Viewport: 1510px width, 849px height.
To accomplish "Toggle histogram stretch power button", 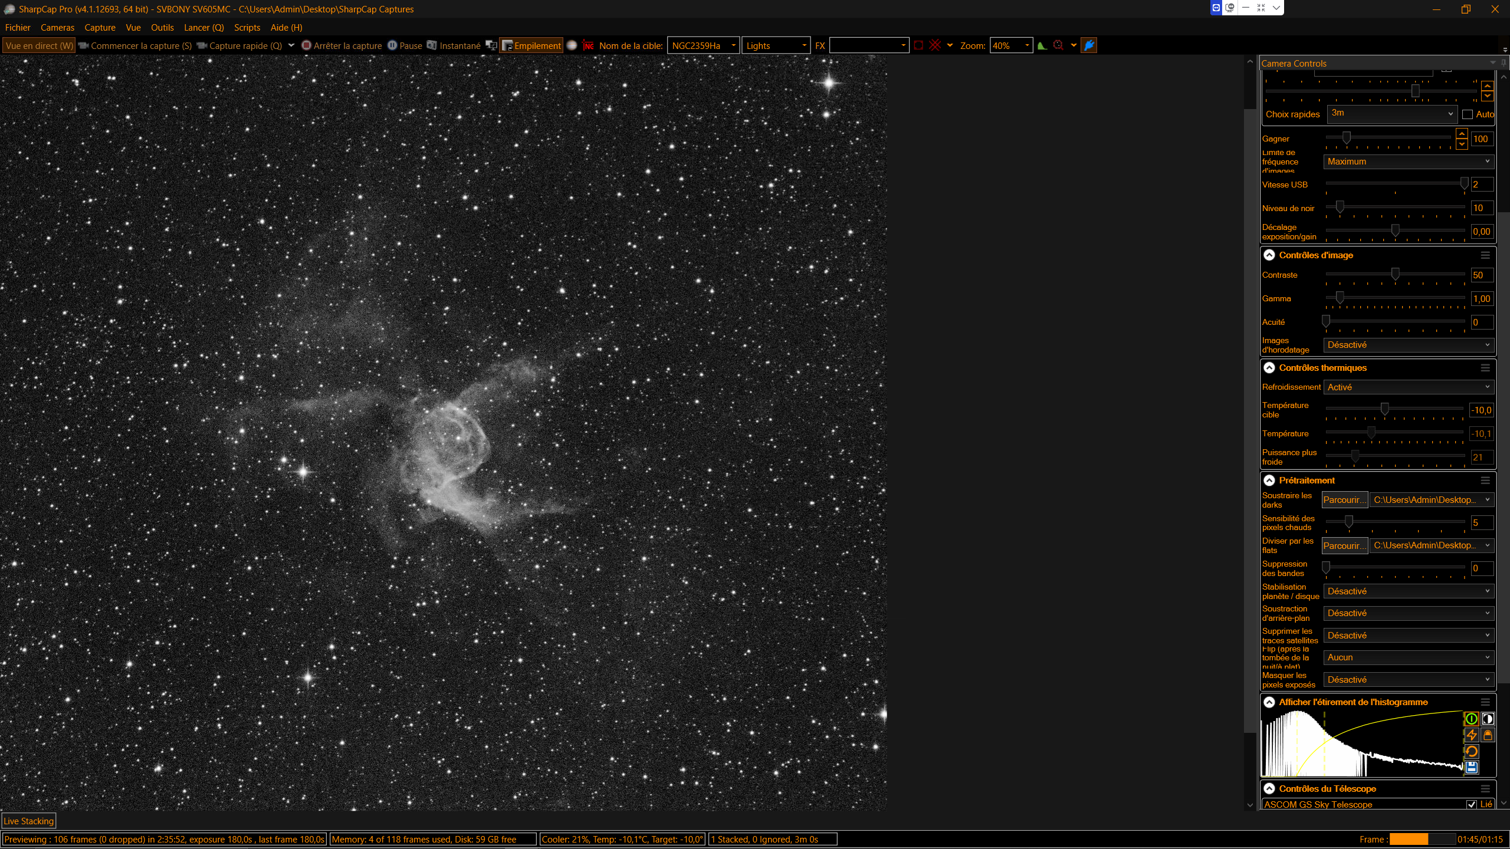I will click(1472, 719).
